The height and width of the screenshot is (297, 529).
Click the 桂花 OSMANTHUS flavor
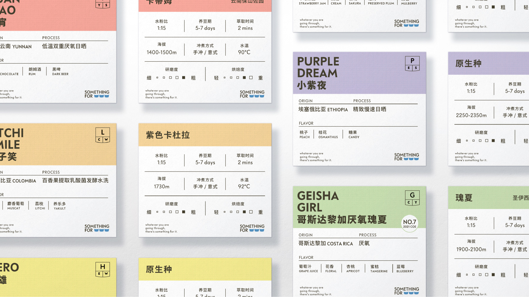(x=328, y=134)
